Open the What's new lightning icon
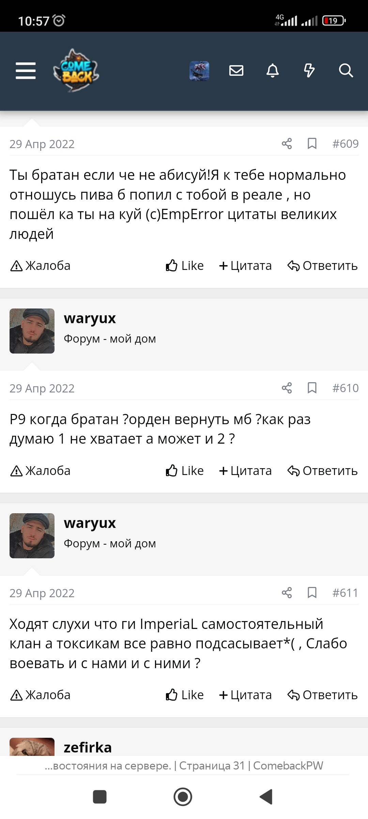The image size is (368, 819). coord(309,71)
